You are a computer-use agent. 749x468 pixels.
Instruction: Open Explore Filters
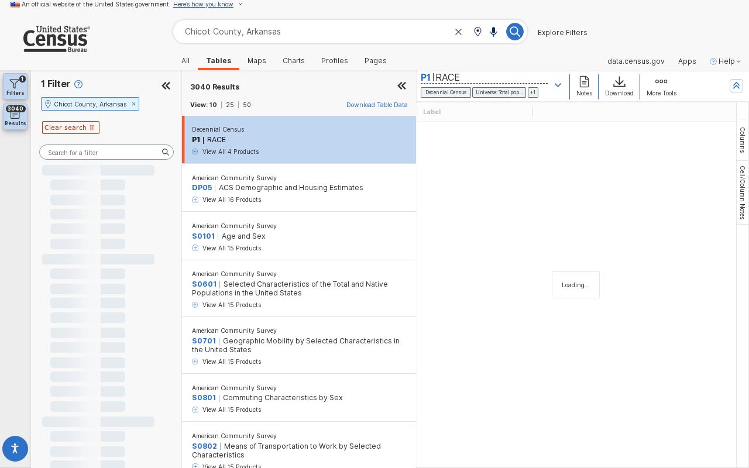pyautogui.click(x=562, y=32)
